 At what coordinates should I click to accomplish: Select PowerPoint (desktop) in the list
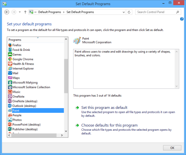click(x=27, y=124)
